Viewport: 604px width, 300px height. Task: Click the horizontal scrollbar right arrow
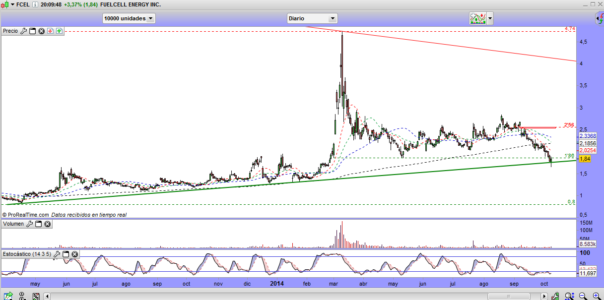click(x=545, y=297)
